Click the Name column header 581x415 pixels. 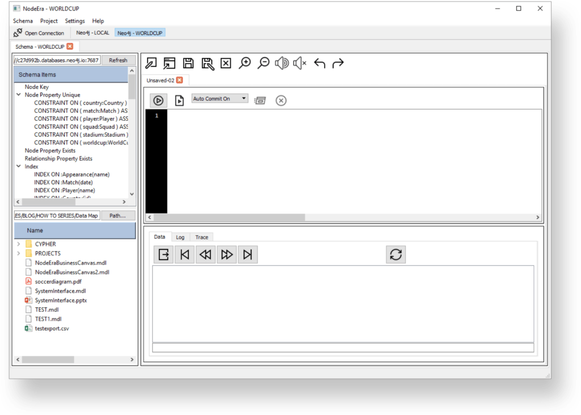75,230
